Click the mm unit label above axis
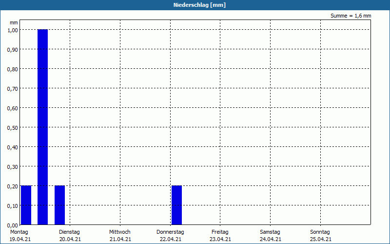The height and width of the screenshot is (244, 390). coord(14,22)
